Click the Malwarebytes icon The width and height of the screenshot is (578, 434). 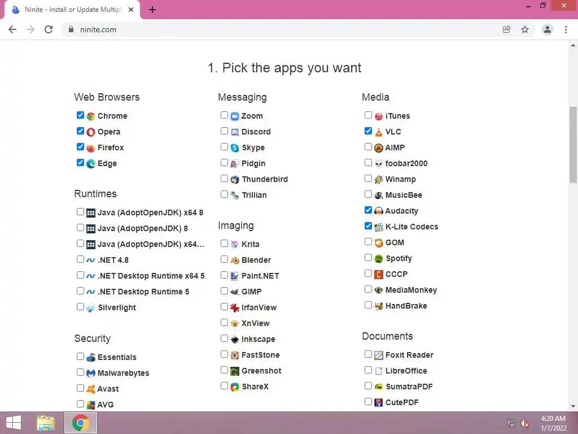(91, 374)
